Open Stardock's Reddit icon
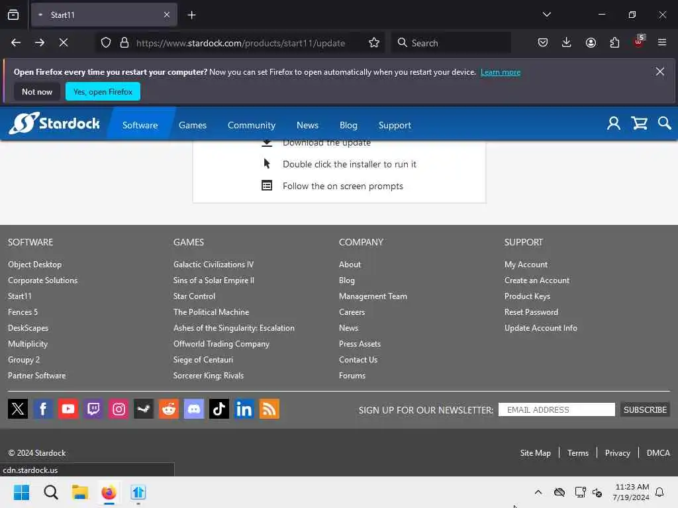678x508 pixels. tap(169, 409)
